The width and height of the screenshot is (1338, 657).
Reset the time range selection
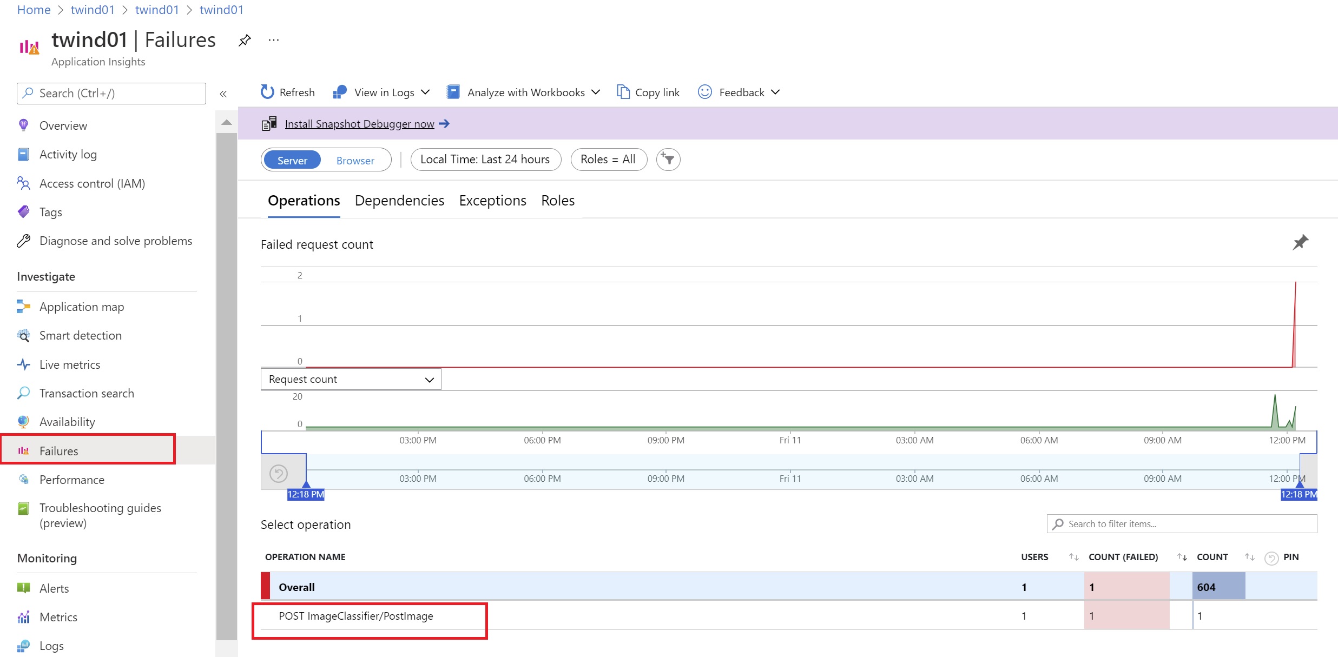pyautogui.click(x=279, y=474)
